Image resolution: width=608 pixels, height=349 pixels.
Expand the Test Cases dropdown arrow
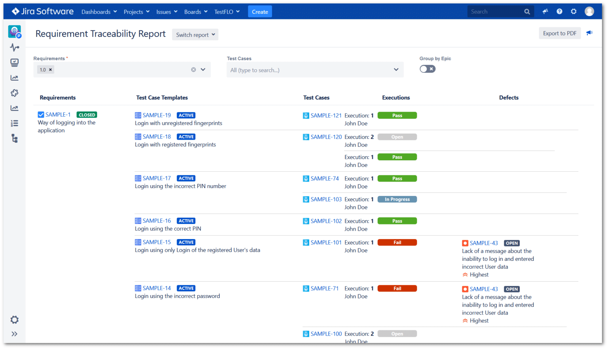coord(396,70)
